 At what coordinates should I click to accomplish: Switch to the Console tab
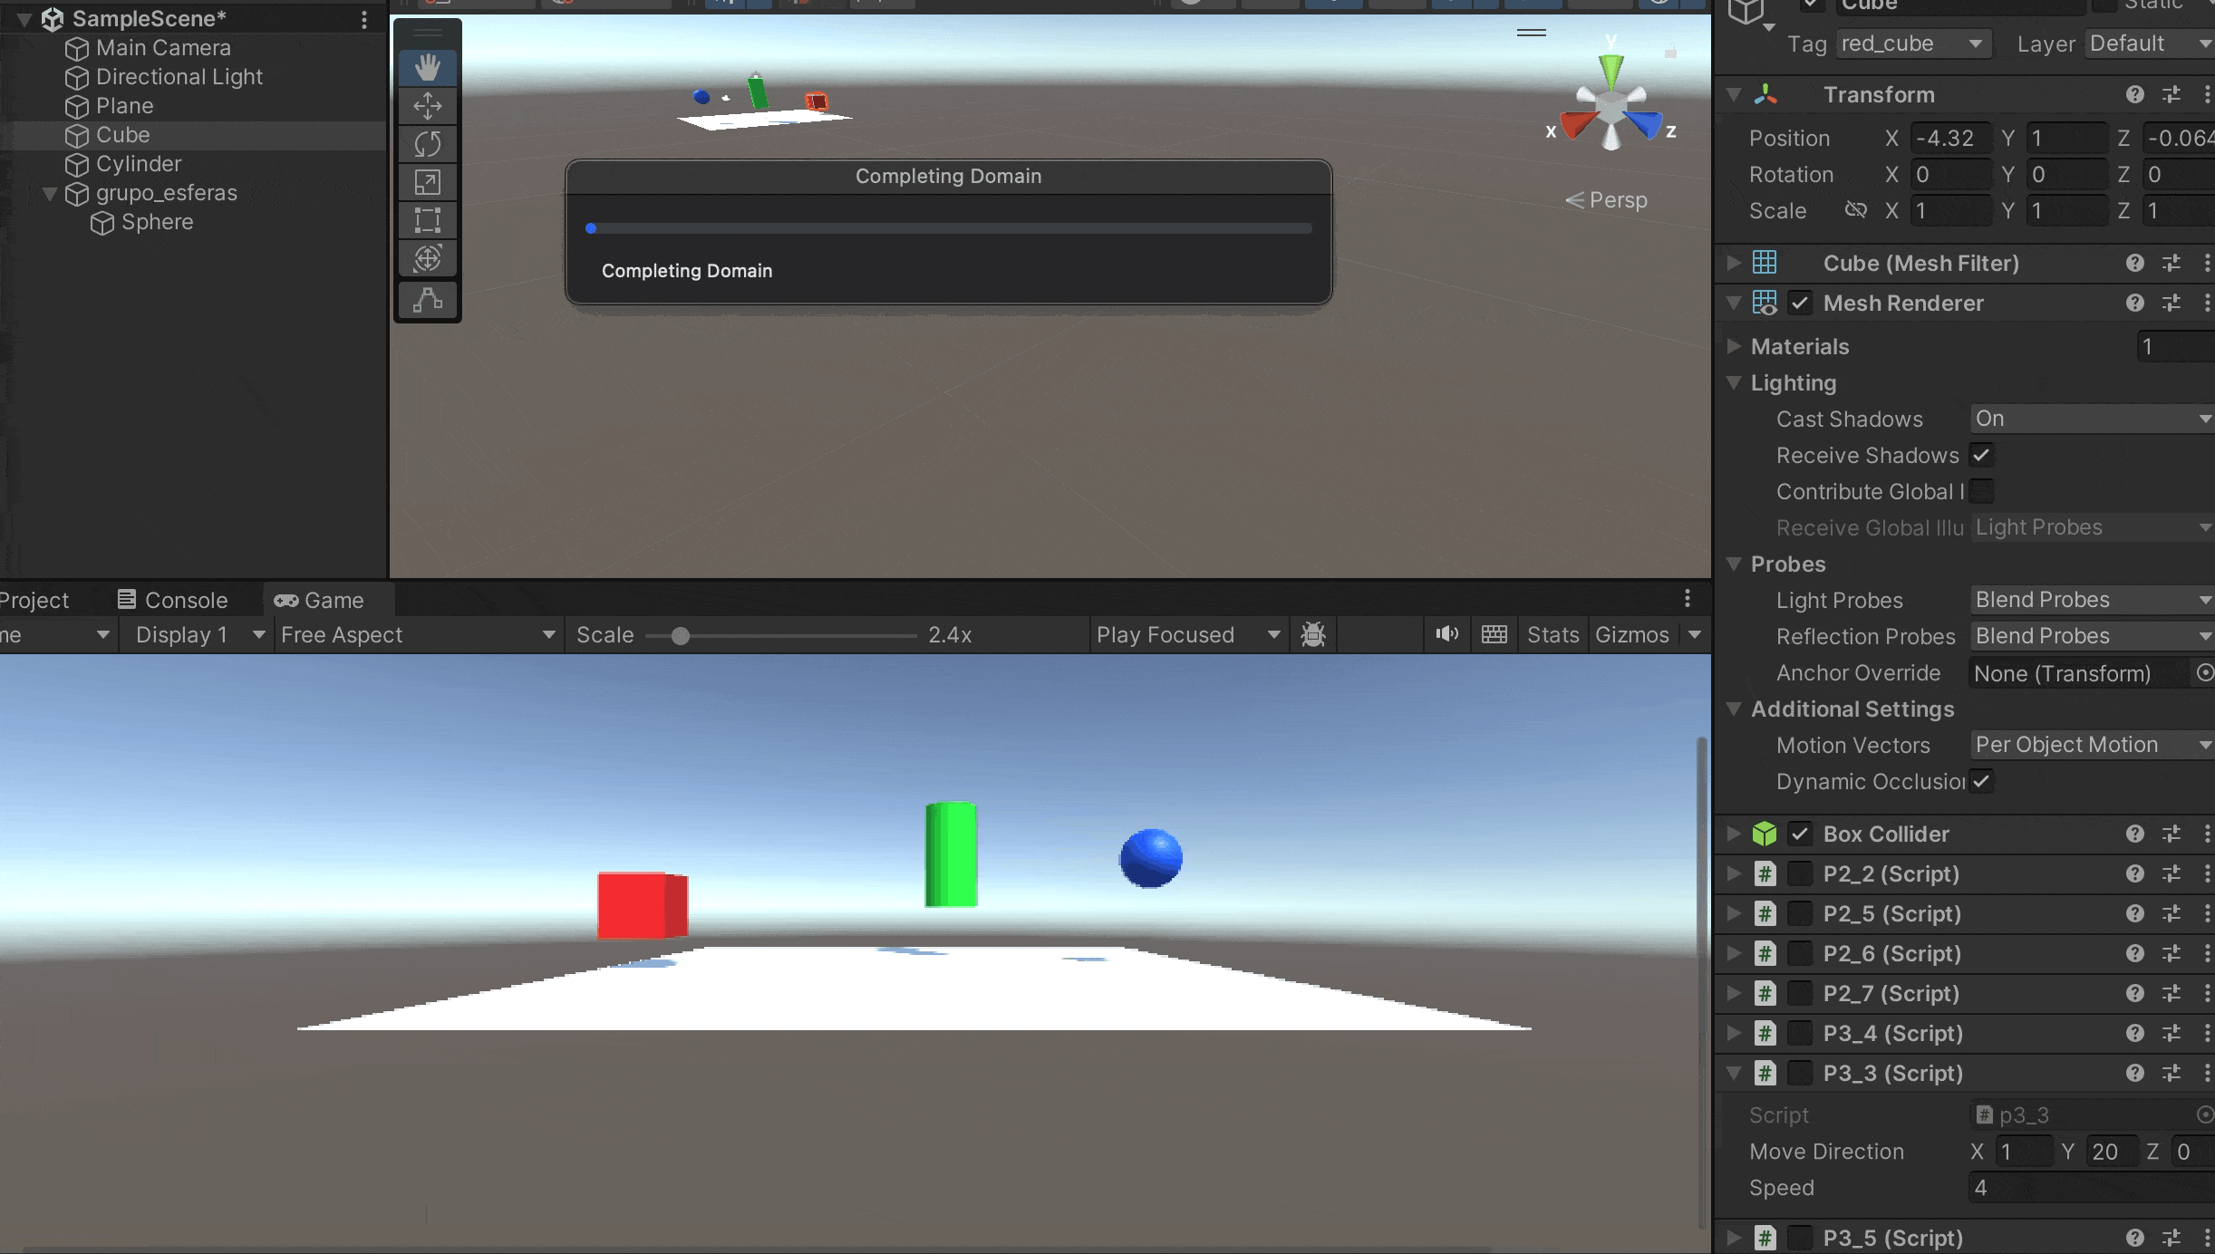[172, 600]
